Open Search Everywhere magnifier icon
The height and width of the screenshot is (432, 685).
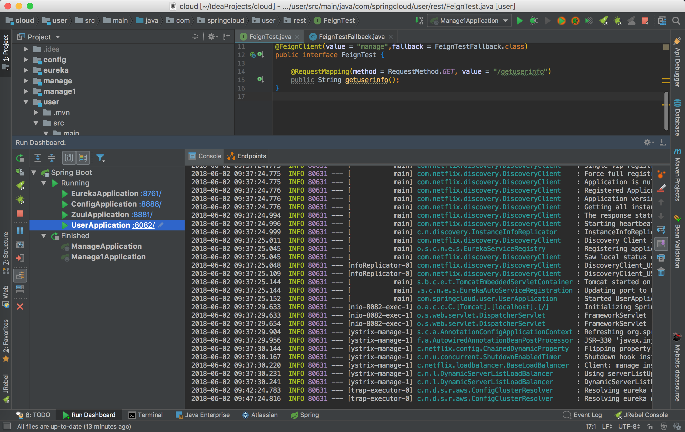[676, 21]
